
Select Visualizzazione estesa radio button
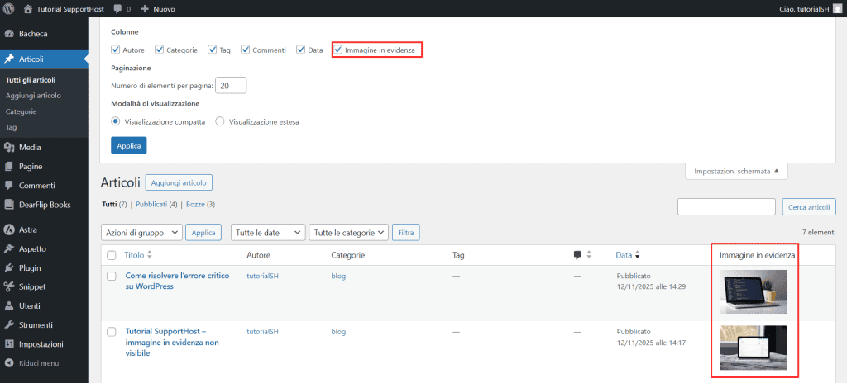(220, 121)
